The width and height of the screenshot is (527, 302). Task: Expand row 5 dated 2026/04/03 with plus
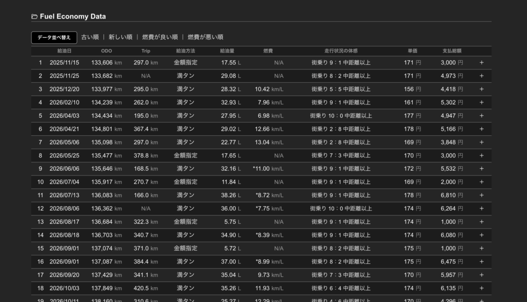point(482,116)
